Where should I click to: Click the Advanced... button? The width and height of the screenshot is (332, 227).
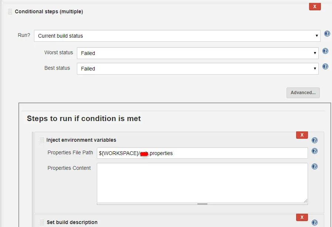303,93
